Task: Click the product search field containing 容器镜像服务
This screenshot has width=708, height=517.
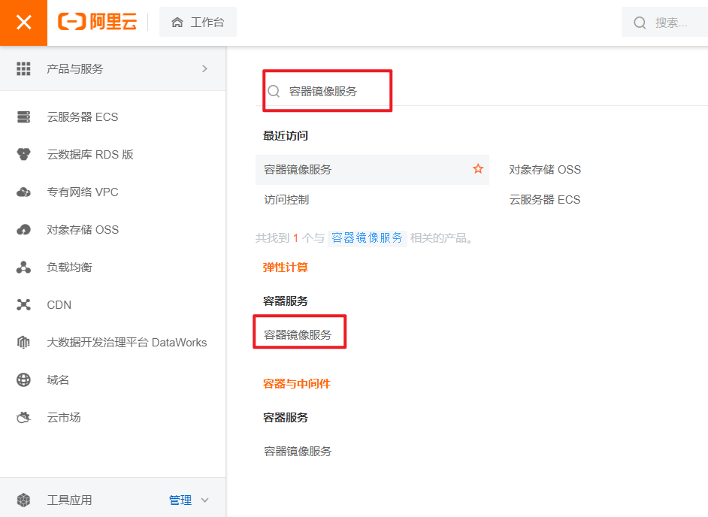Action: [331, 91]
